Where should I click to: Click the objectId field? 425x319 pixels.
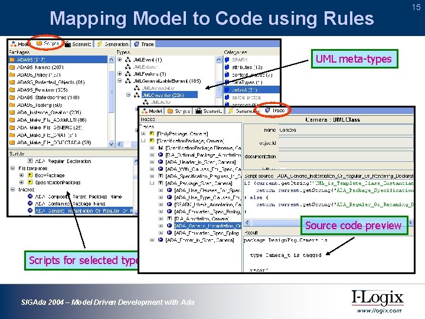tap(345, 143)
